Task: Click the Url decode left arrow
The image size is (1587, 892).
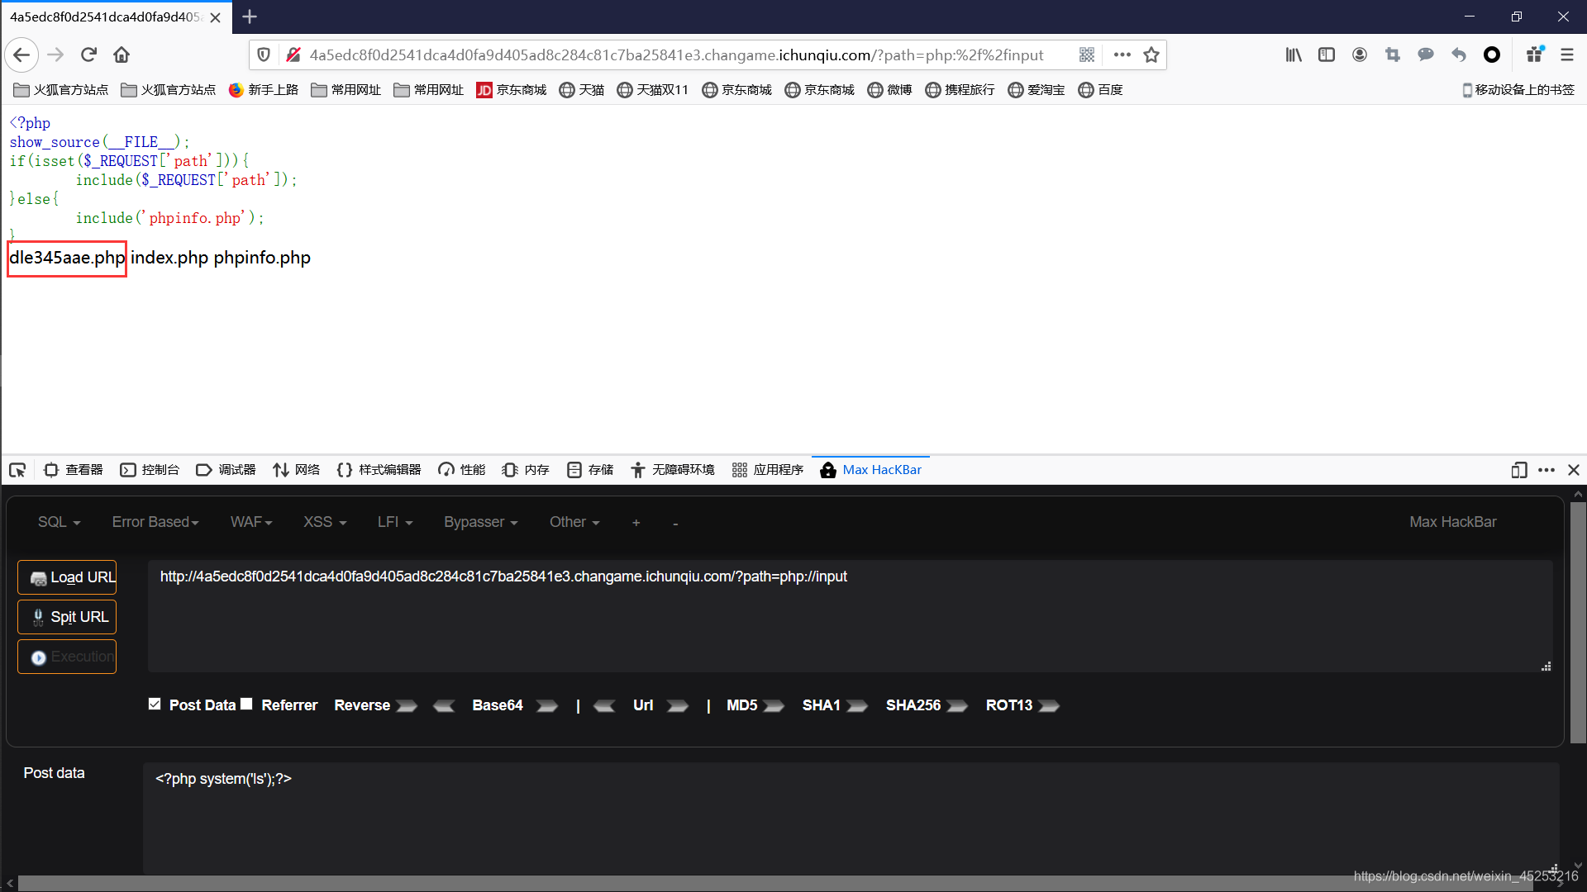Action: click(604, 705)
